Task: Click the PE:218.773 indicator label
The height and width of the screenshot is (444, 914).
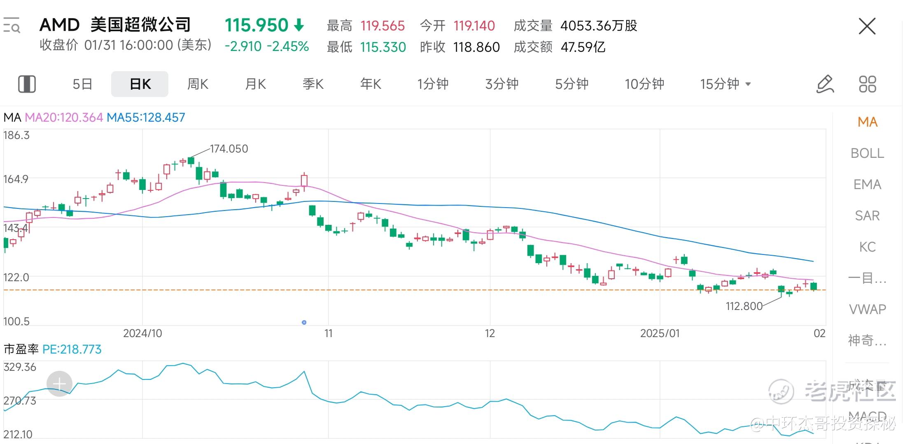Action: click(72, 349)
